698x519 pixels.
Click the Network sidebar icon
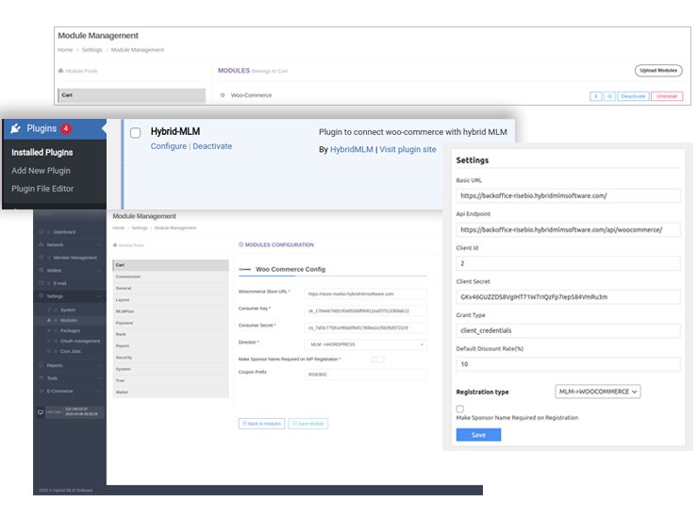pyautogui.click(x=42, y=244)
